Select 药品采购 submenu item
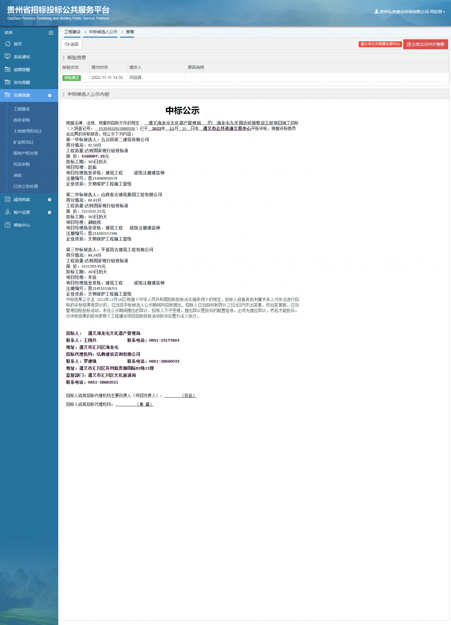Screen dimensions: 451x625 click(x=21, y=164)
